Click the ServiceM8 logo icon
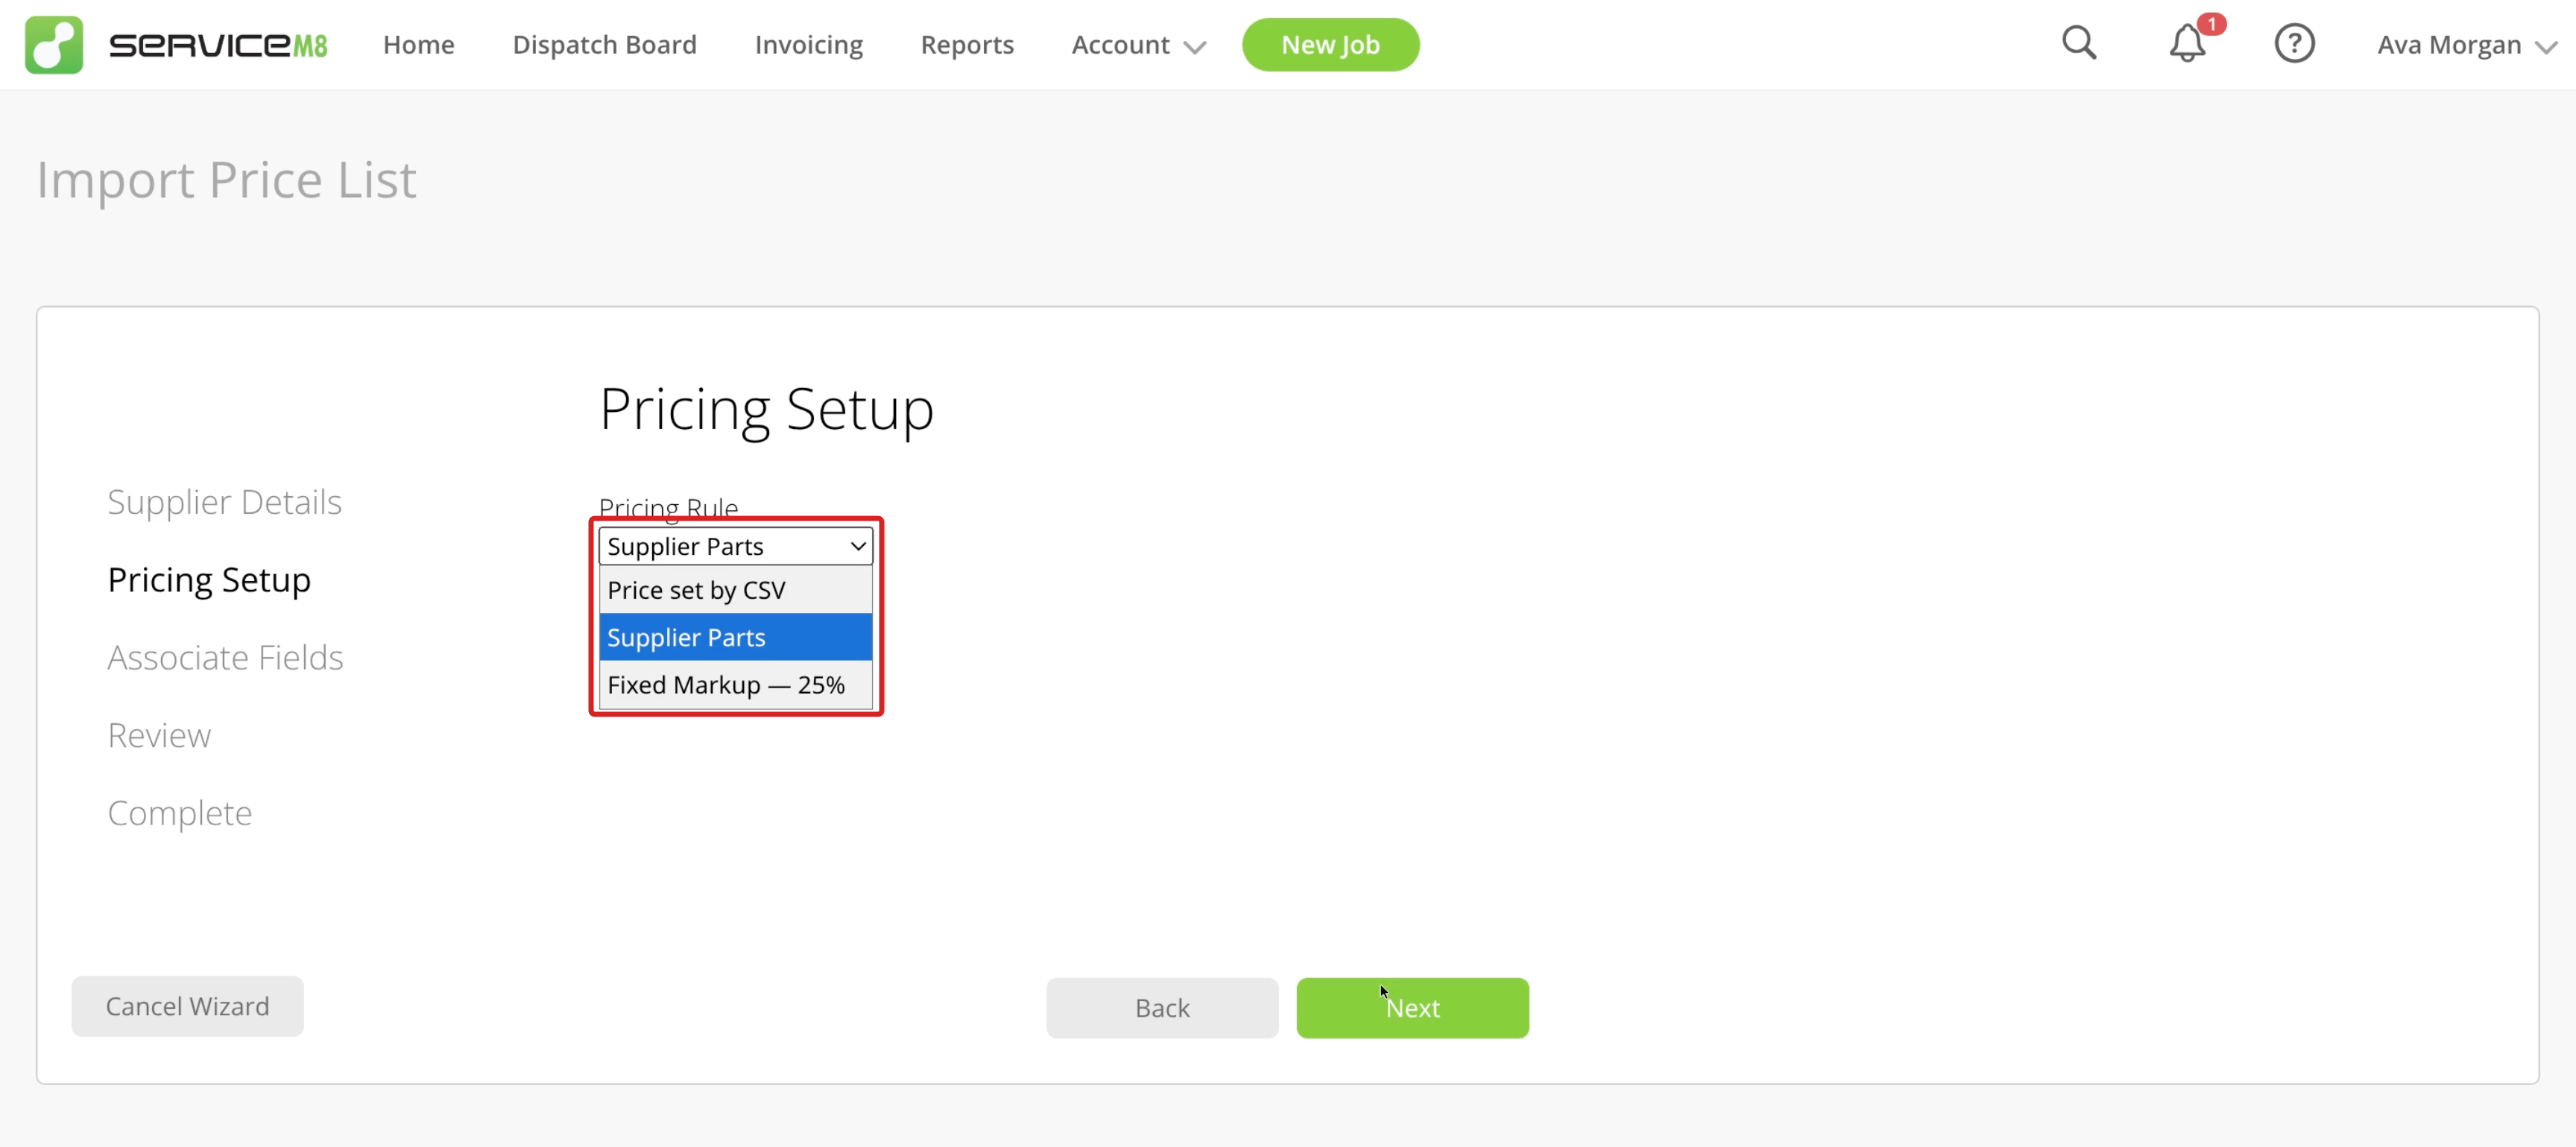 click(54, 45)
